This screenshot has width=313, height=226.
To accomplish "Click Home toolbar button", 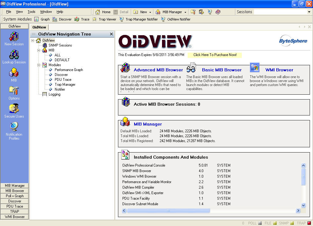I will tap(103, 12).
